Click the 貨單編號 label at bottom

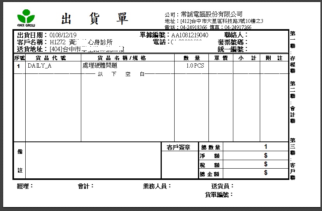219,195
